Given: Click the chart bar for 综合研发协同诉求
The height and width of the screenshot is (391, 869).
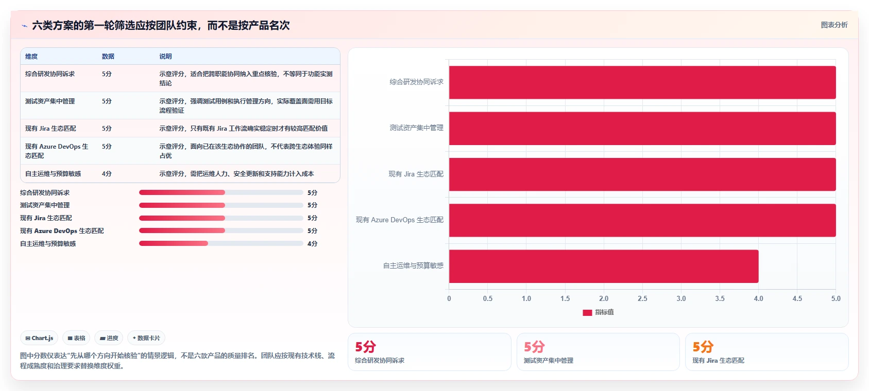Looking at the screenshot, I should 642,82.
